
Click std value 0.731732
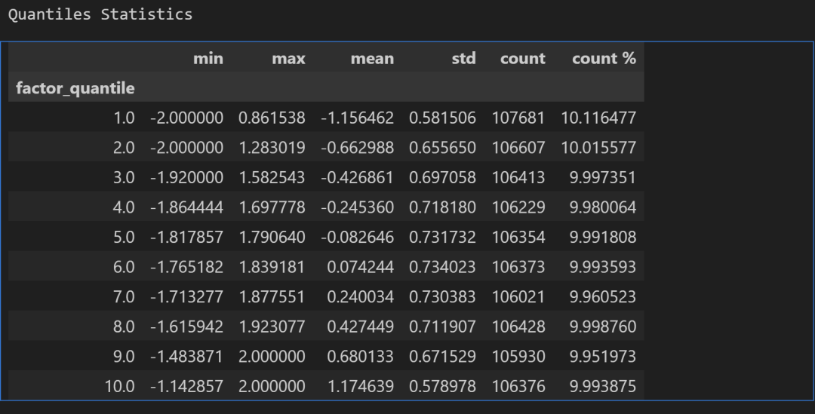[x=442, y=238]
